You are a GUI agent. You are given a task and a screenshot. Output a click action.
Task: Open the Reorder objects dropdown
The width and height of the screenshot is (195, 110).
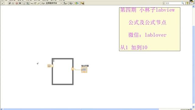tap(77, 3)
